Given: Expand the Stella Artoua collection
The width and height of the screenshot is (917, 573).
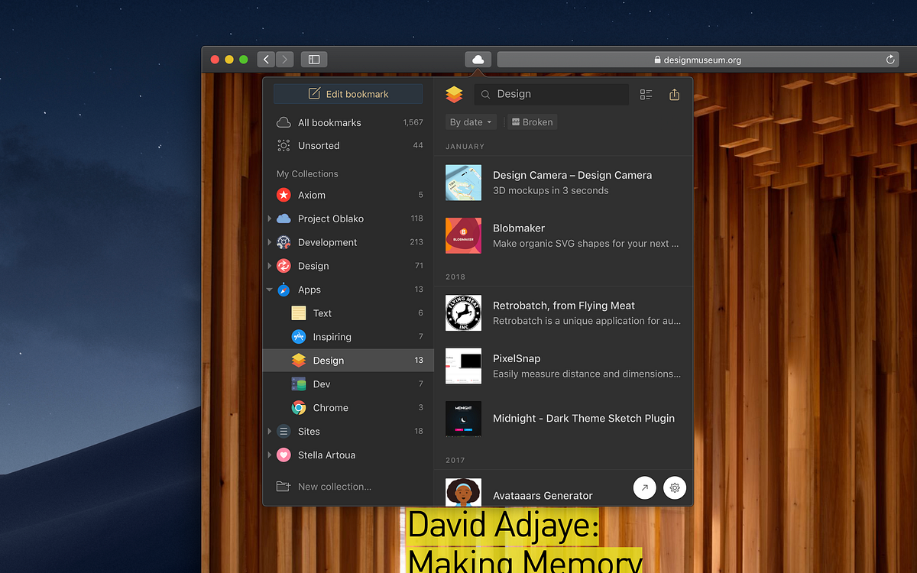Looking at the screenshot, I should coord(270,455).
